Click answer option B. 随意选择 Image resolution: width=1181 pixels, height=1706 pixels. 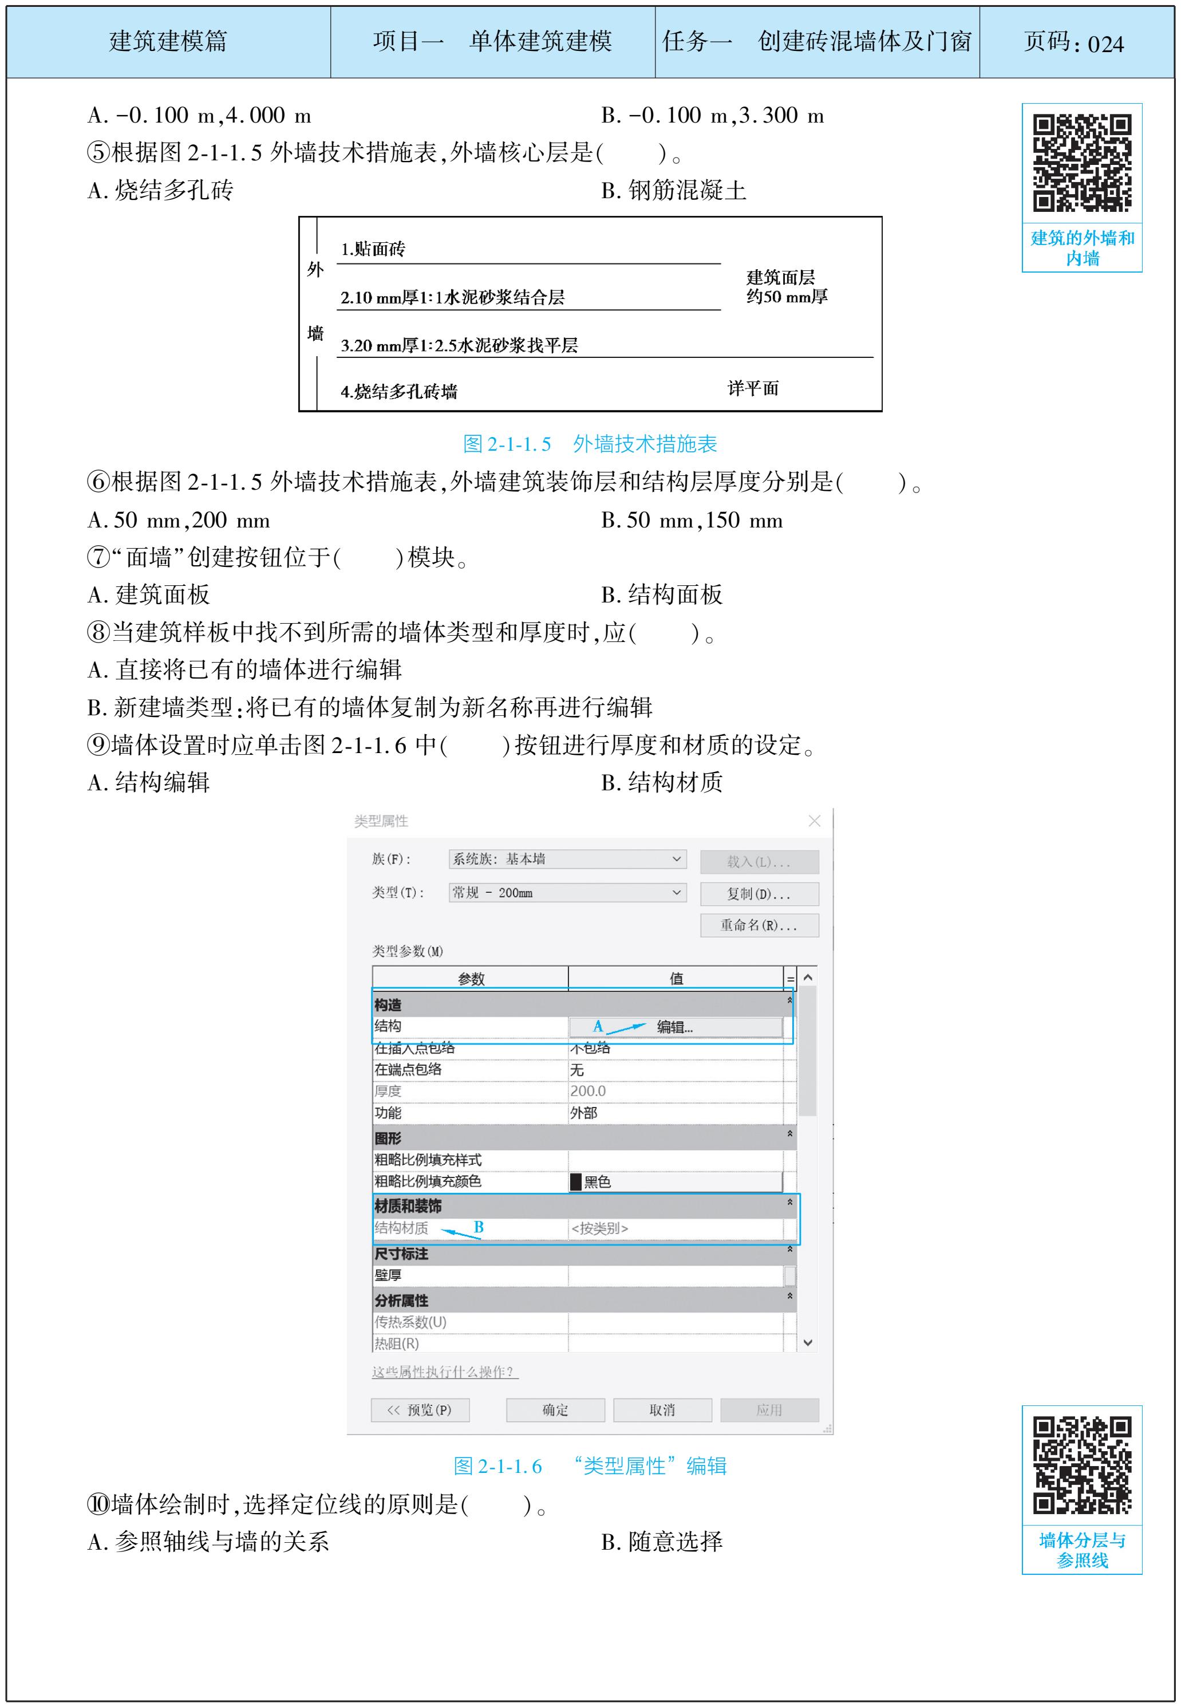tap(662, 1542)
